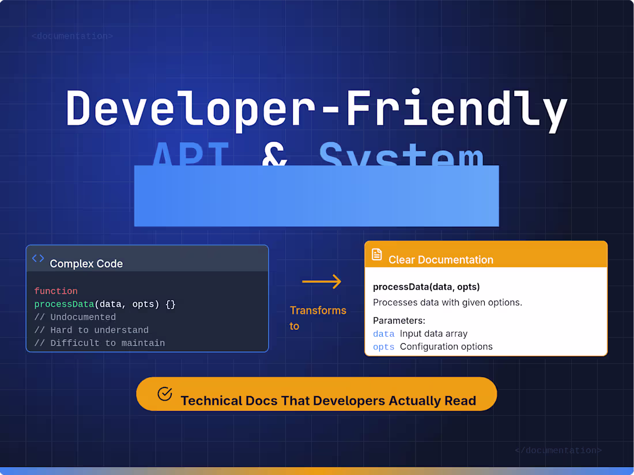Toggle the 'Undocumented' comment line
This screenshot has height=475, width=634.
(75, 317)
